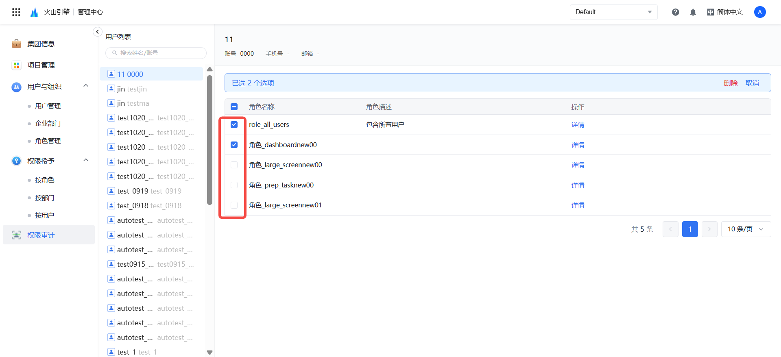Select user test_1 in list
Viewport: 781px width, 357px height.
click(x=151, y=352)
